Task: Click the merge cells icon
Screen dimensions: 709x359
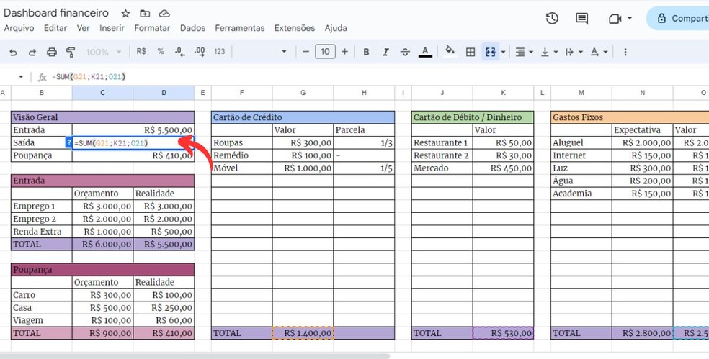Action: click(x=491, y=52)
